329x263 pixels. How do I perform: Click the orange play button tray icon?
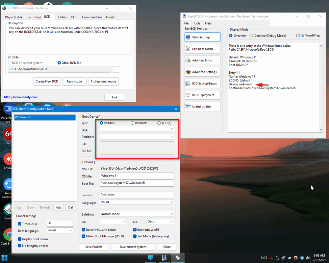pyautogui.click(x=296, y=258)
